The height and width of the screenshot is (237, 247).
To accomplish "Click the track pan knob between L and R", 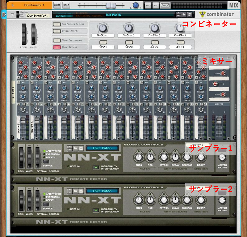I will pos(136,5).
